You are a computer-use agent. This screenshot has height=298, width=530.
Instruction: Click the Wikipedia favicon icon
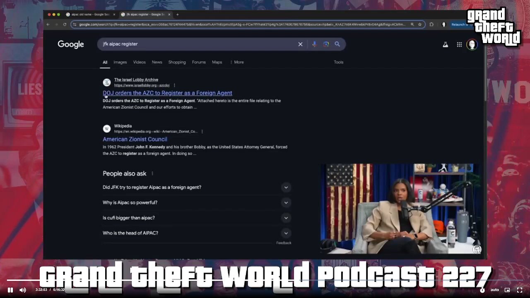tap(107, 129)
